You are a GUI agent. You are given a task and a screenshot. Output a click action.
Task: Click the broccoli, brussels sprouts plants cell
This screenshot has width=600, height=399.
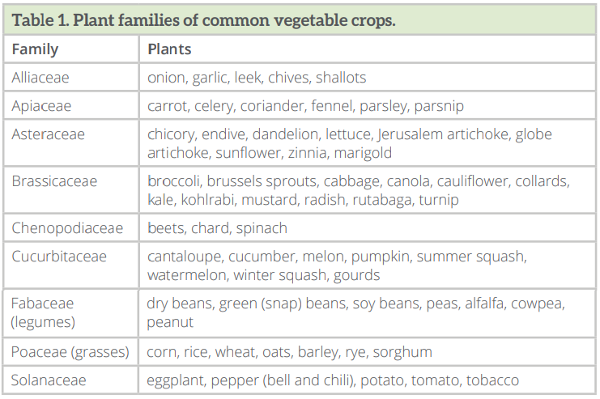tap(358, 190)
